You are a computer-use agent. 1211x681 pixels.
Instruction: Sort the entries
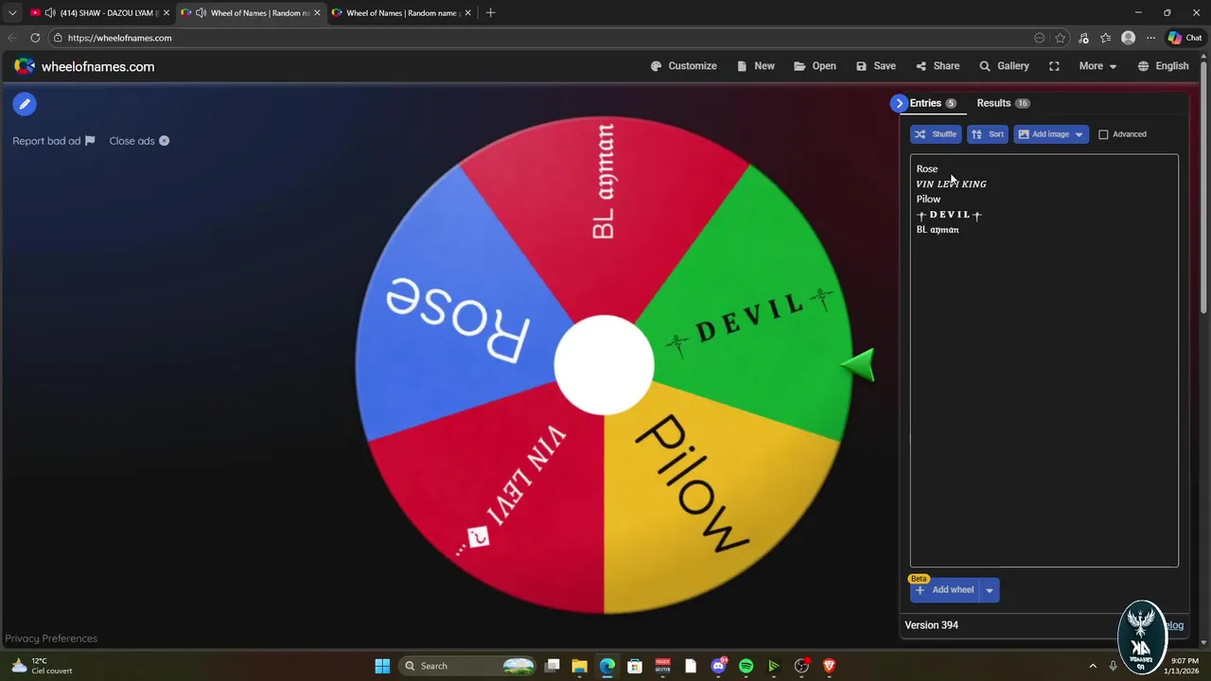coord(988,134)
